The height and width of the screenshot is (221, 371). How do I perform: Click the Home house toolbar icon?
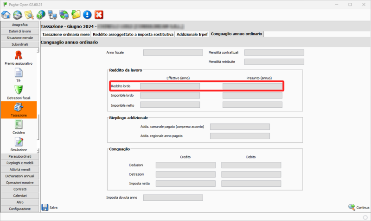[6, 15]
